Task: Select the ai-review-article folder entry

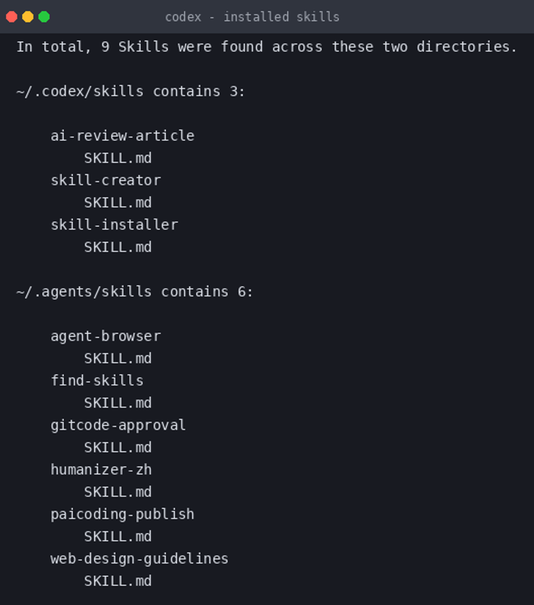Action: click(122, 136)
